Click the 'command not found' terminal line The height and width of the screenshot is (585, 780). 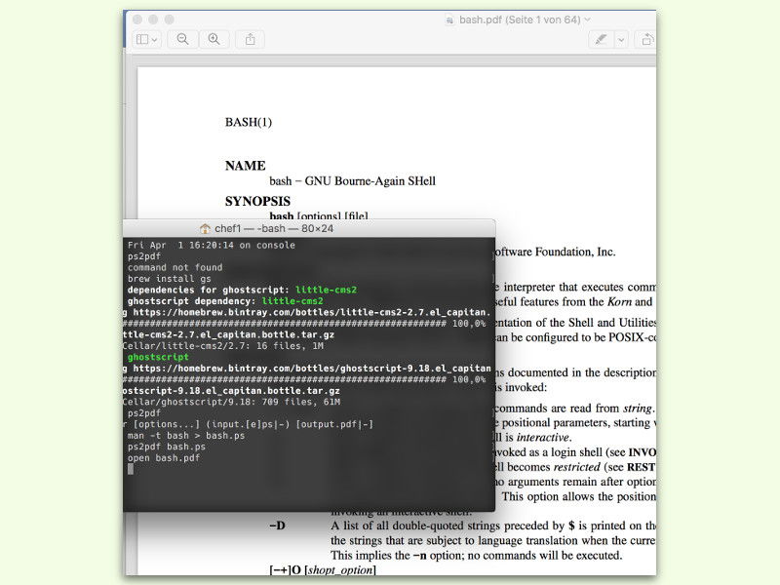tap(175, 267)
